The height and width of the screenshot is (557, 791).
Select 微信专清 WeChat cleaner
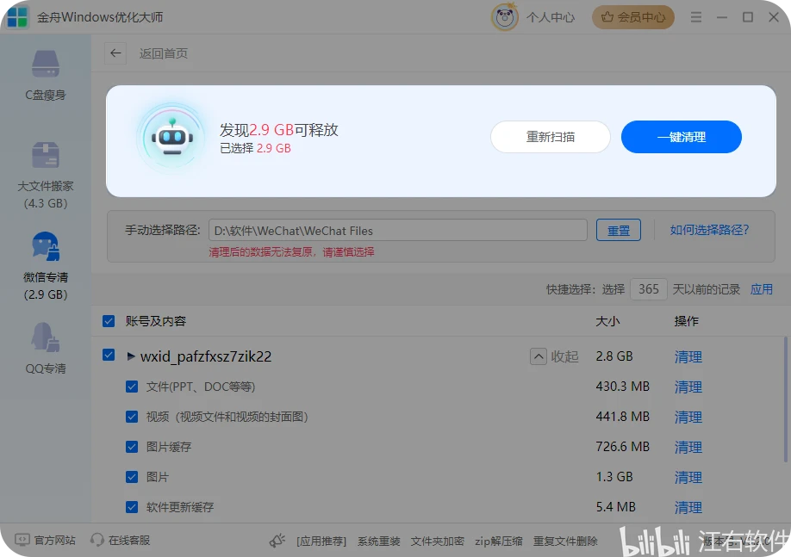coord(46,266)
